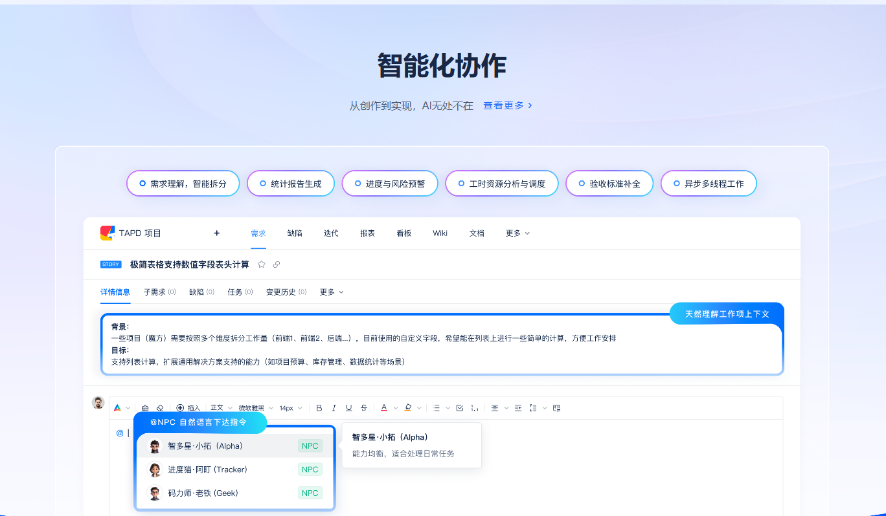Click the eraser clear-format icon
This screenshot has height=516, width=886.
pyautogui.click(x=160, y=408)
